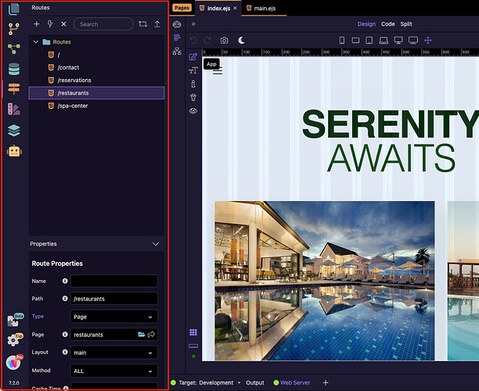Open the robot AI assistant panel

[x=13, y=151]
